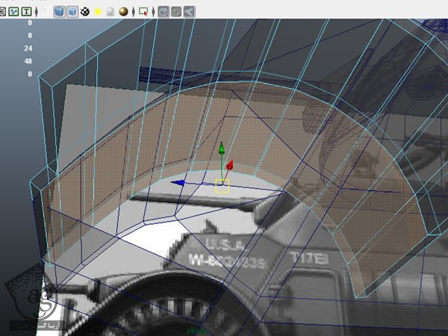Click the Isolate Select icon
The width and height of the screenshot is (448, 336).
143,11
